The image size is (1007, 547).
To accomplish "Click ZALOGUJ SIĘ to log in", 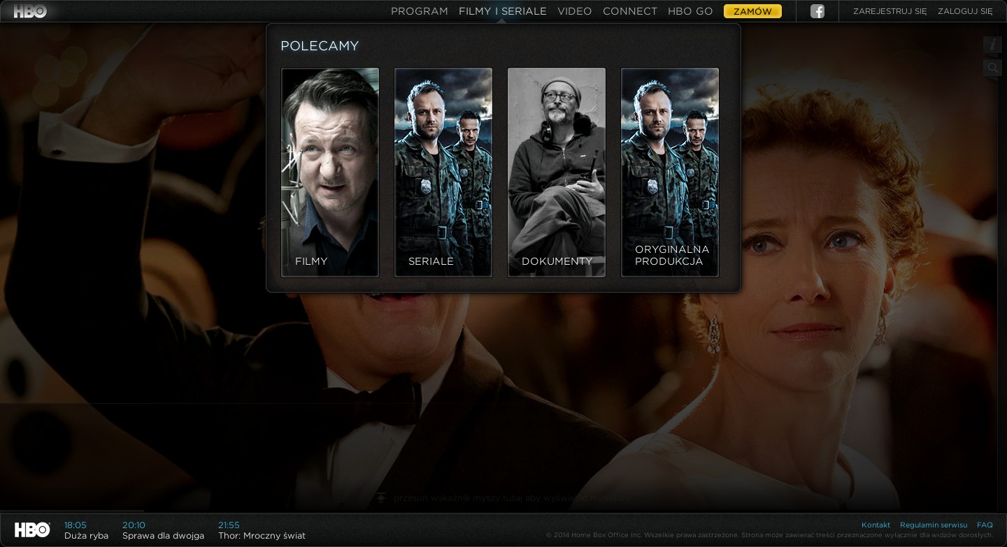I will pyautogui.click(x=965, y=11).
